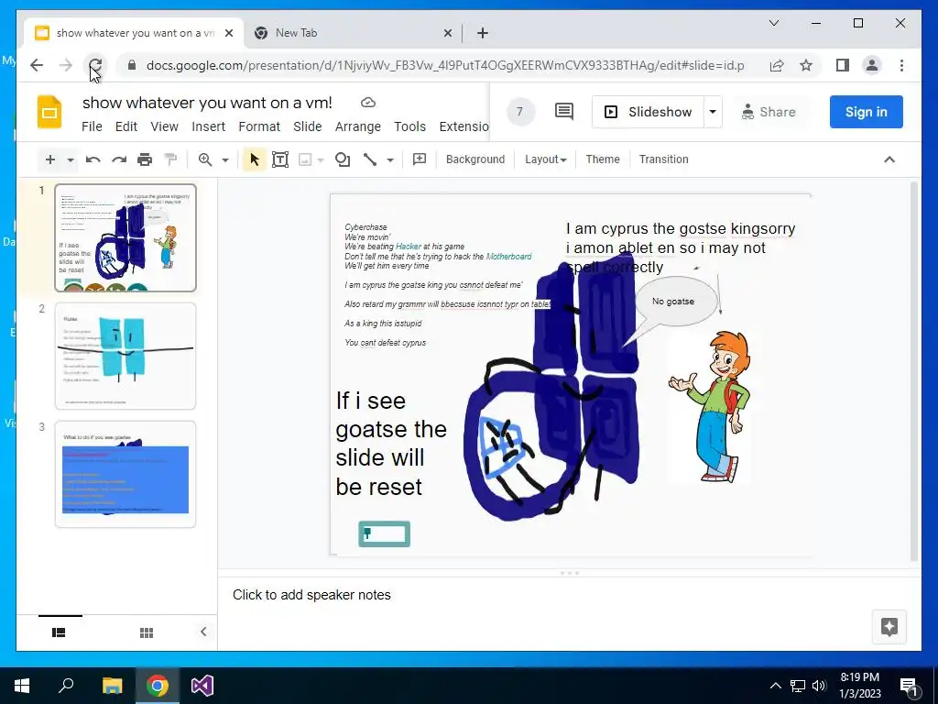Open the insert image dropdown arrow

[x=321, y=159]
